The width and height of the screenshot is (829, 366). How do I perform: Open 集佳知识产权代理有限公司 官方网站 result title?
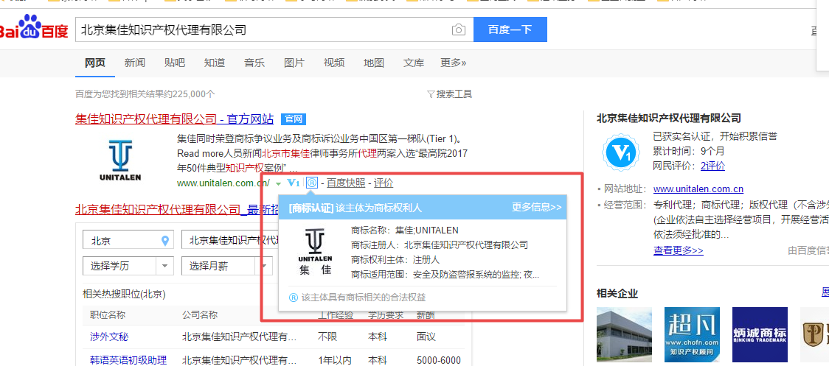coord(175,119)
